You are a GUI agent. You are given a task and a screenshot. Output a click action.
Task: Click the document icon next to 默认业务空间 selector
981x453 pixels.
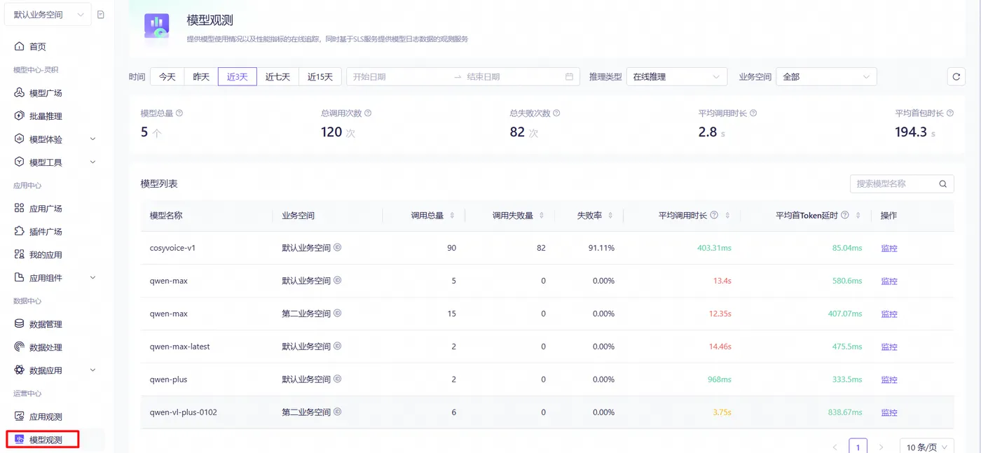tap(101, 15)
